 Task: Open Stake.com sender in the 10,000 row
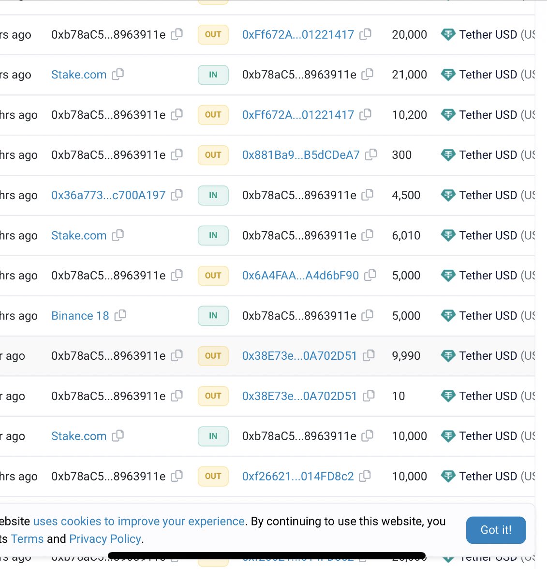point(79,436)
